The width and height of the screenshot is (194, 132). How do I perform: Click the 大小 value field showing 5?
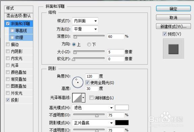(116, 52)
